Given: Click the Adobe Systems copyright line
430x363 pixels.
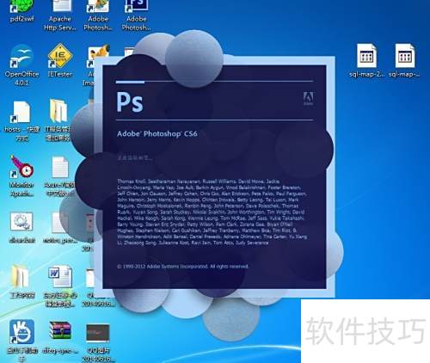Looking at the screenshot, I should (x=182, y=267).
